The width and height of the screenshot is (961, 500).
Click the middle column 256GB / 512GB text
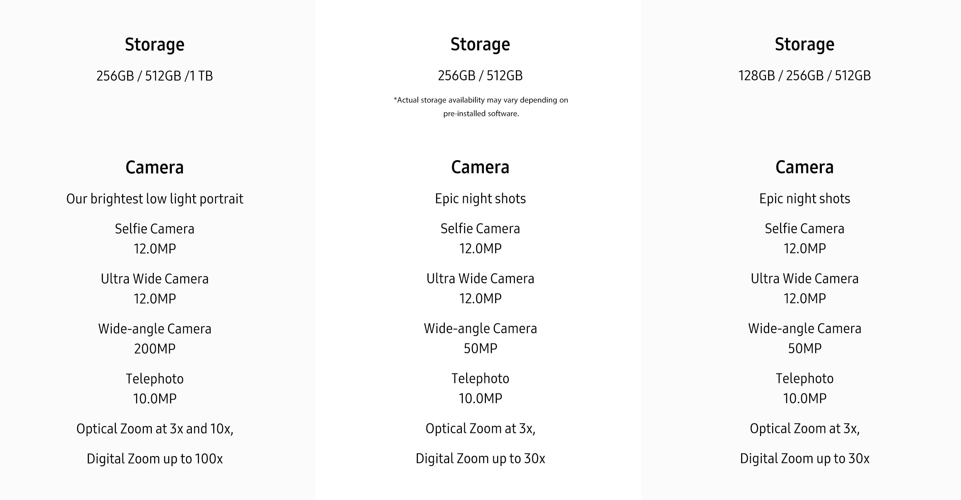click(x=480, y=76)
